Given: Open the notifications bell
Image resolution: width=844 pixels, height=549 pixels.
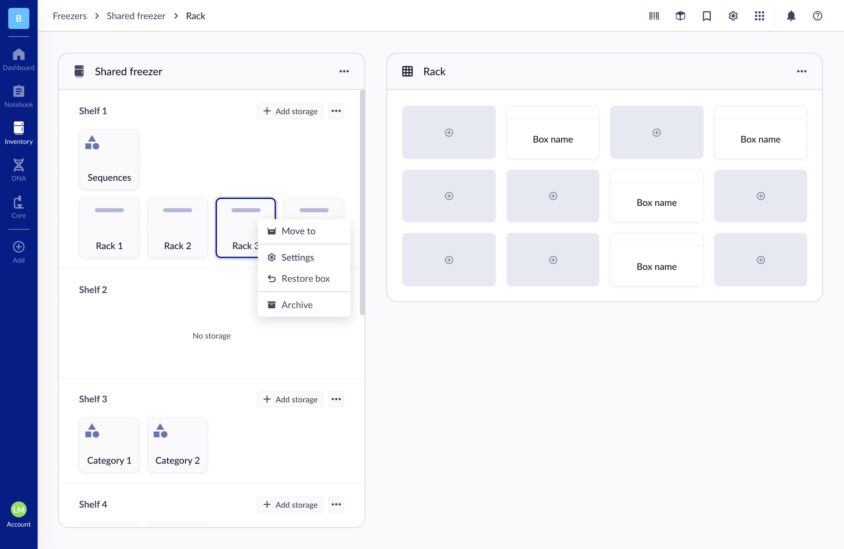Looking at the screenshot, I should click(791, 16).
